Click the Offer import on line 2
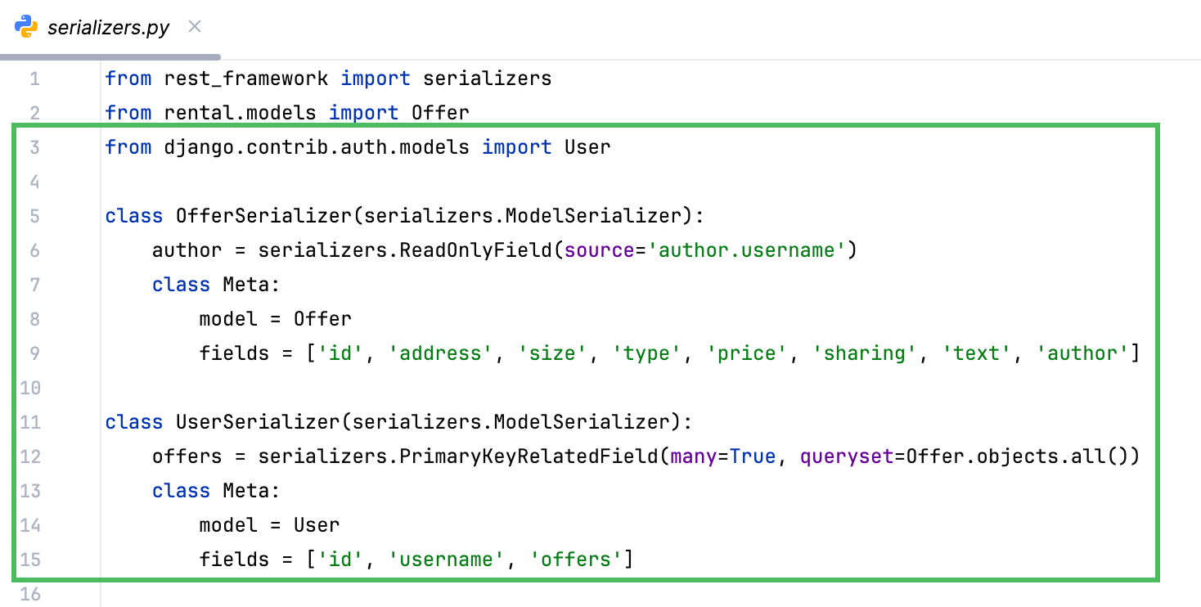 (x=442, y=112)
